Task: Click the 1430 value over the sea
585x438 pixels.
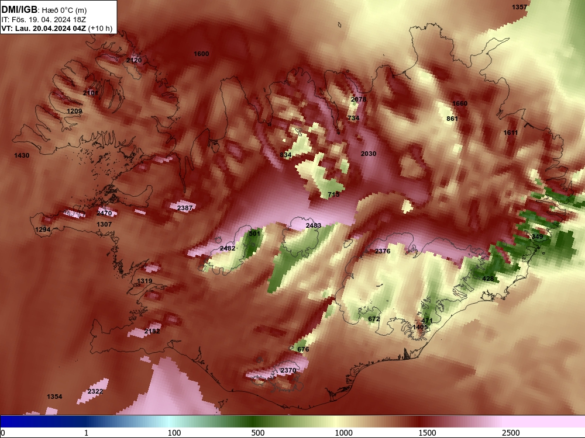Action: 22,155
